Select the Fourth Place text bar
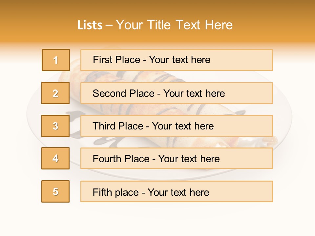315x236 pixels. click(177, 159)
